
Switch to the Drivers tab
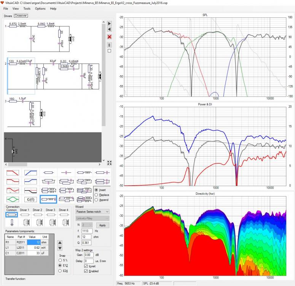point(8,16)
